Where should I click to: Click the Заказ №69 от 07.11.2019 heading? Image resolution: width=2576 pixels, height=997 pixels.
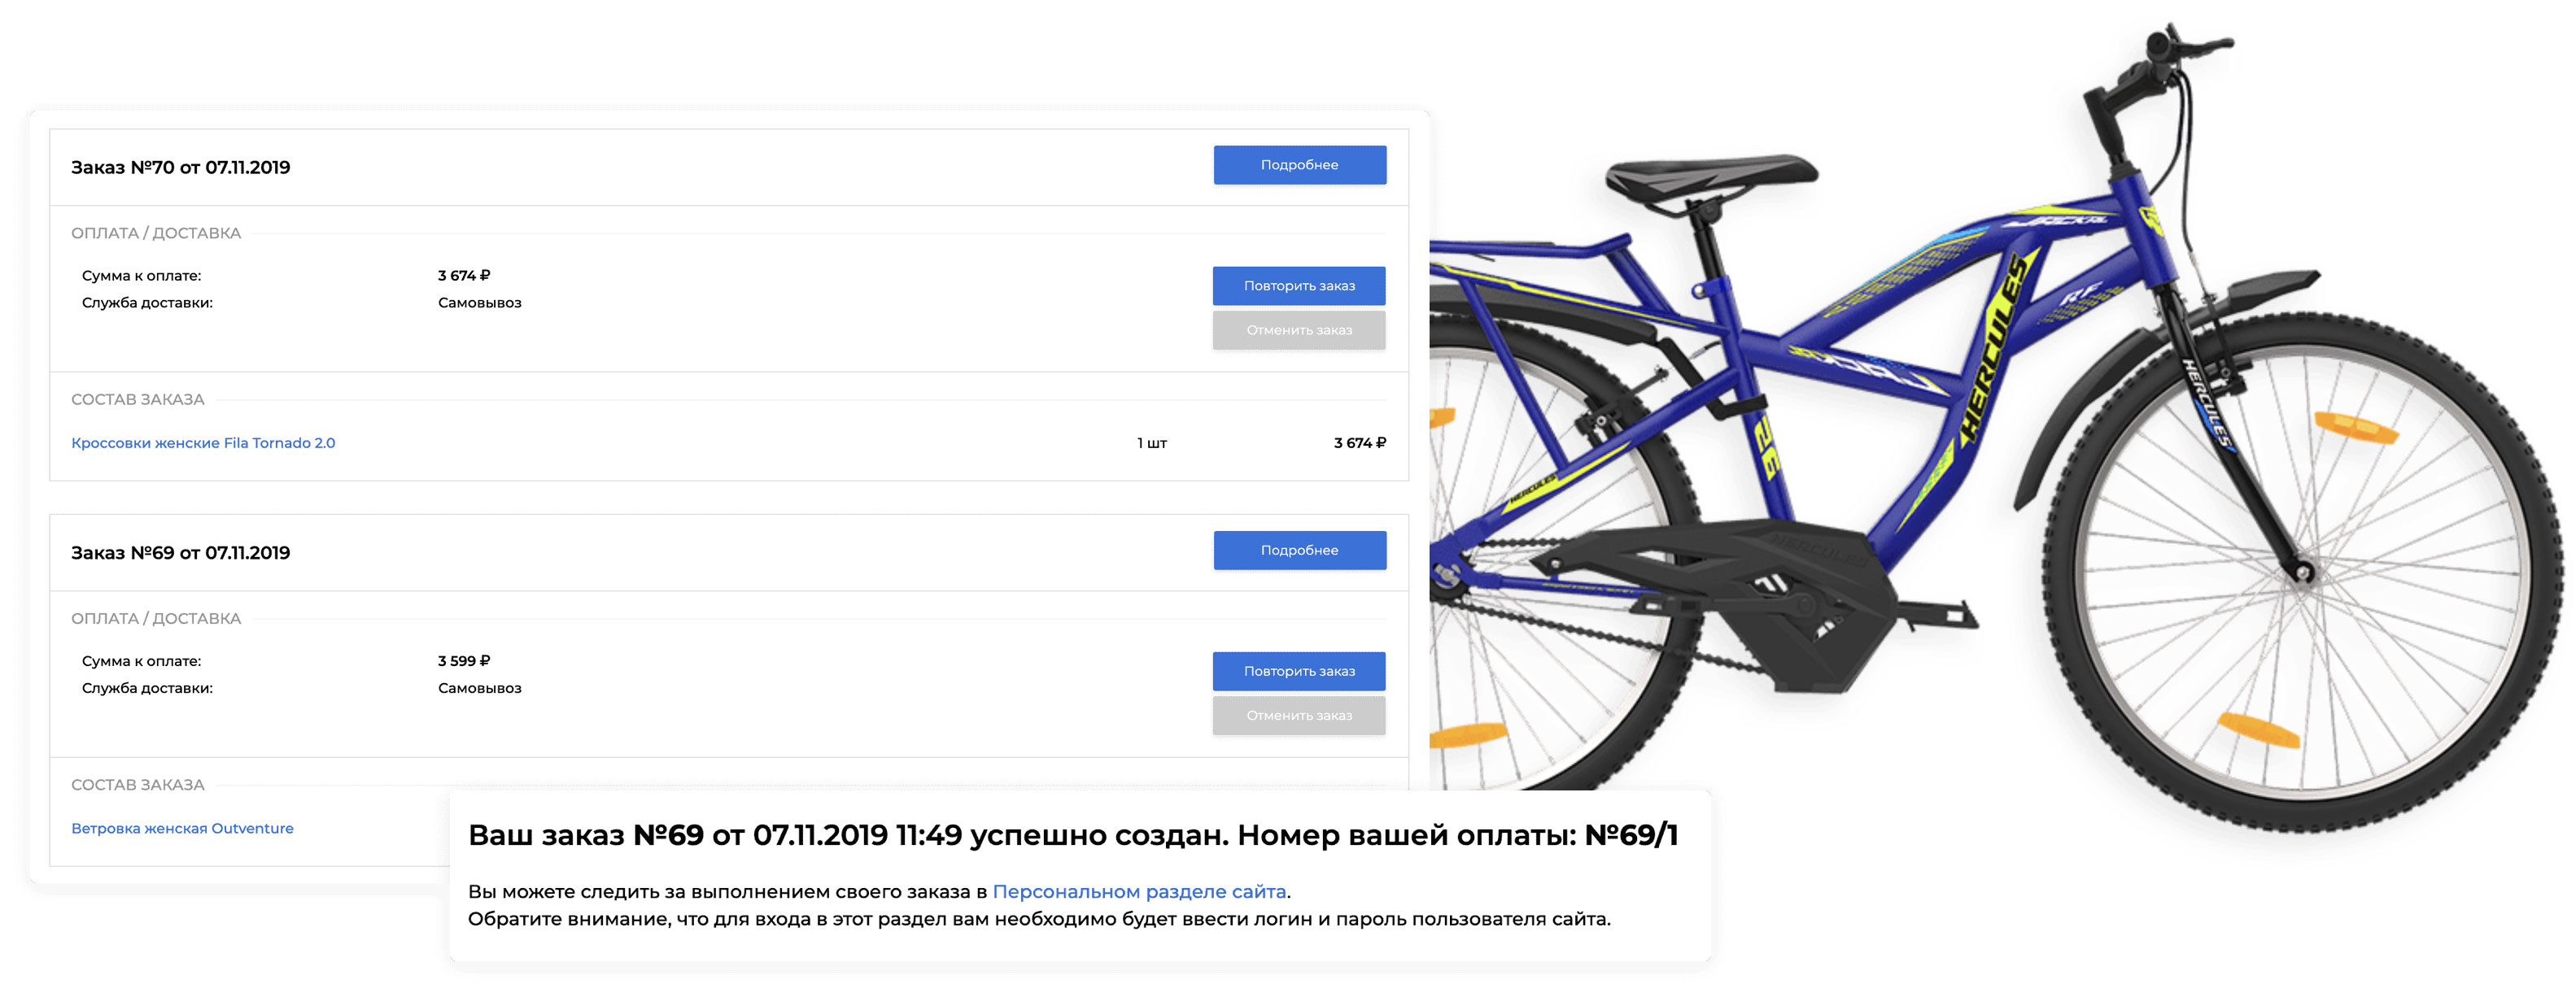[x=180, y=554]
